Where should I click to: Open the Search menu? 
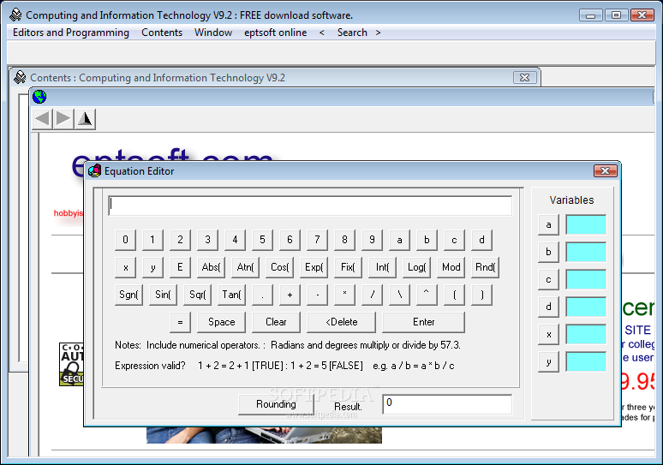pyautogui.click(x=352, y=33)
